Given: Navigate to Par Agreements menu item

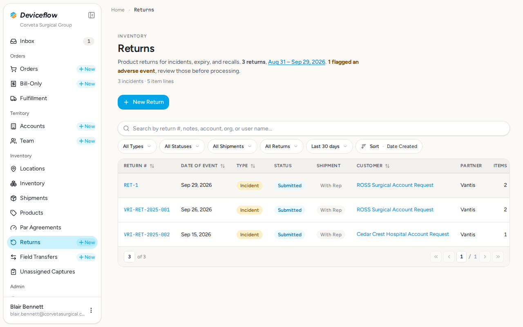Looking at the screenshot, I should 40,228.
